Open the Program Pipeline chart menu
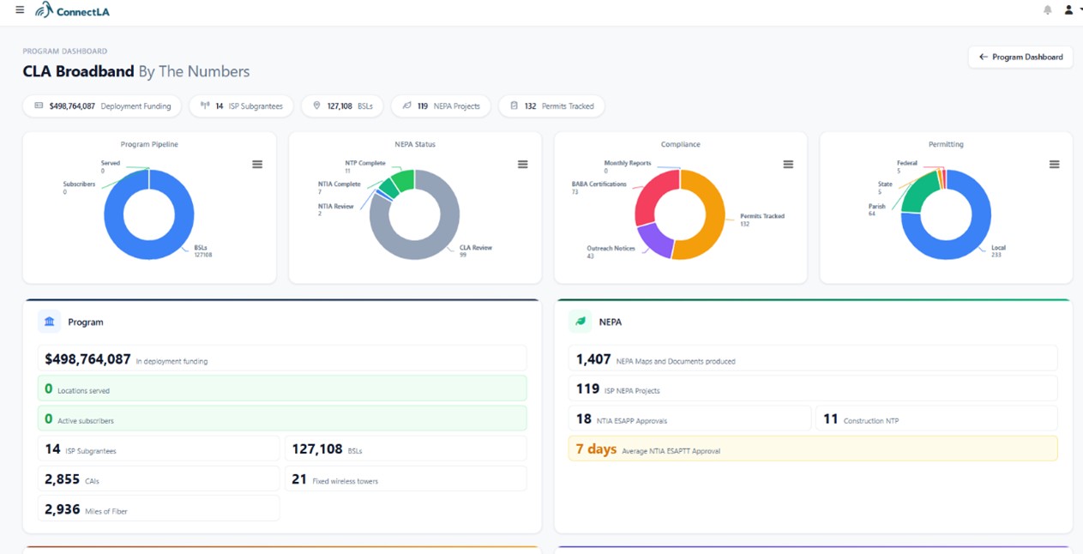 (257, 165)
